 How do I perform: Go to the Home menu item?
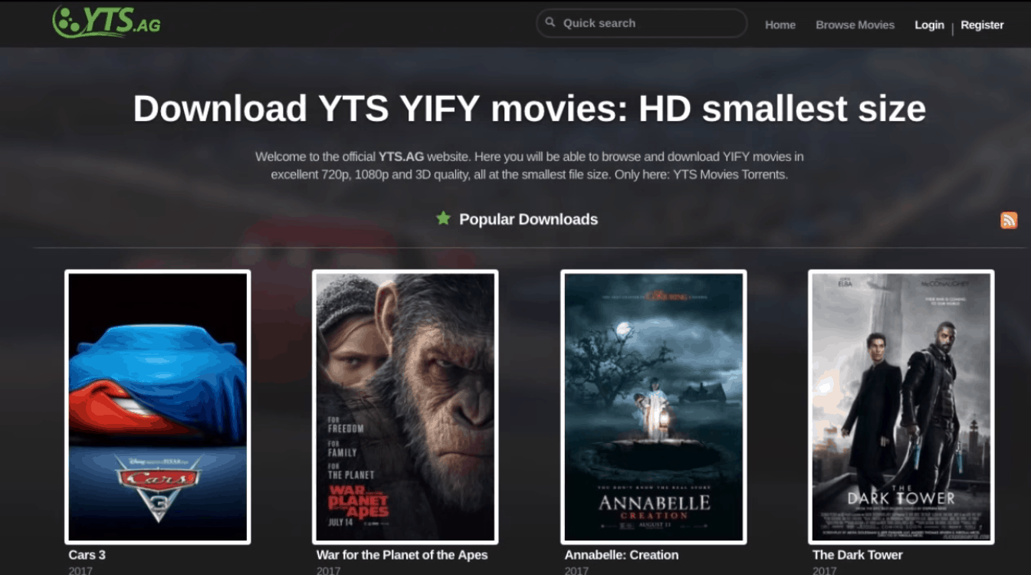(x=780, y=25)
